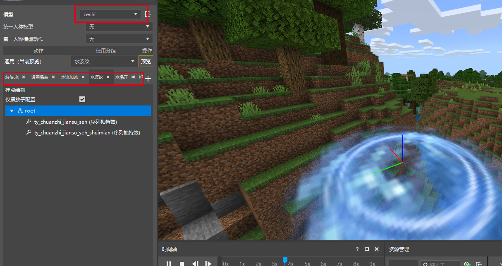Toggle the 仅播放子配置 checkbox

(82, 99)
